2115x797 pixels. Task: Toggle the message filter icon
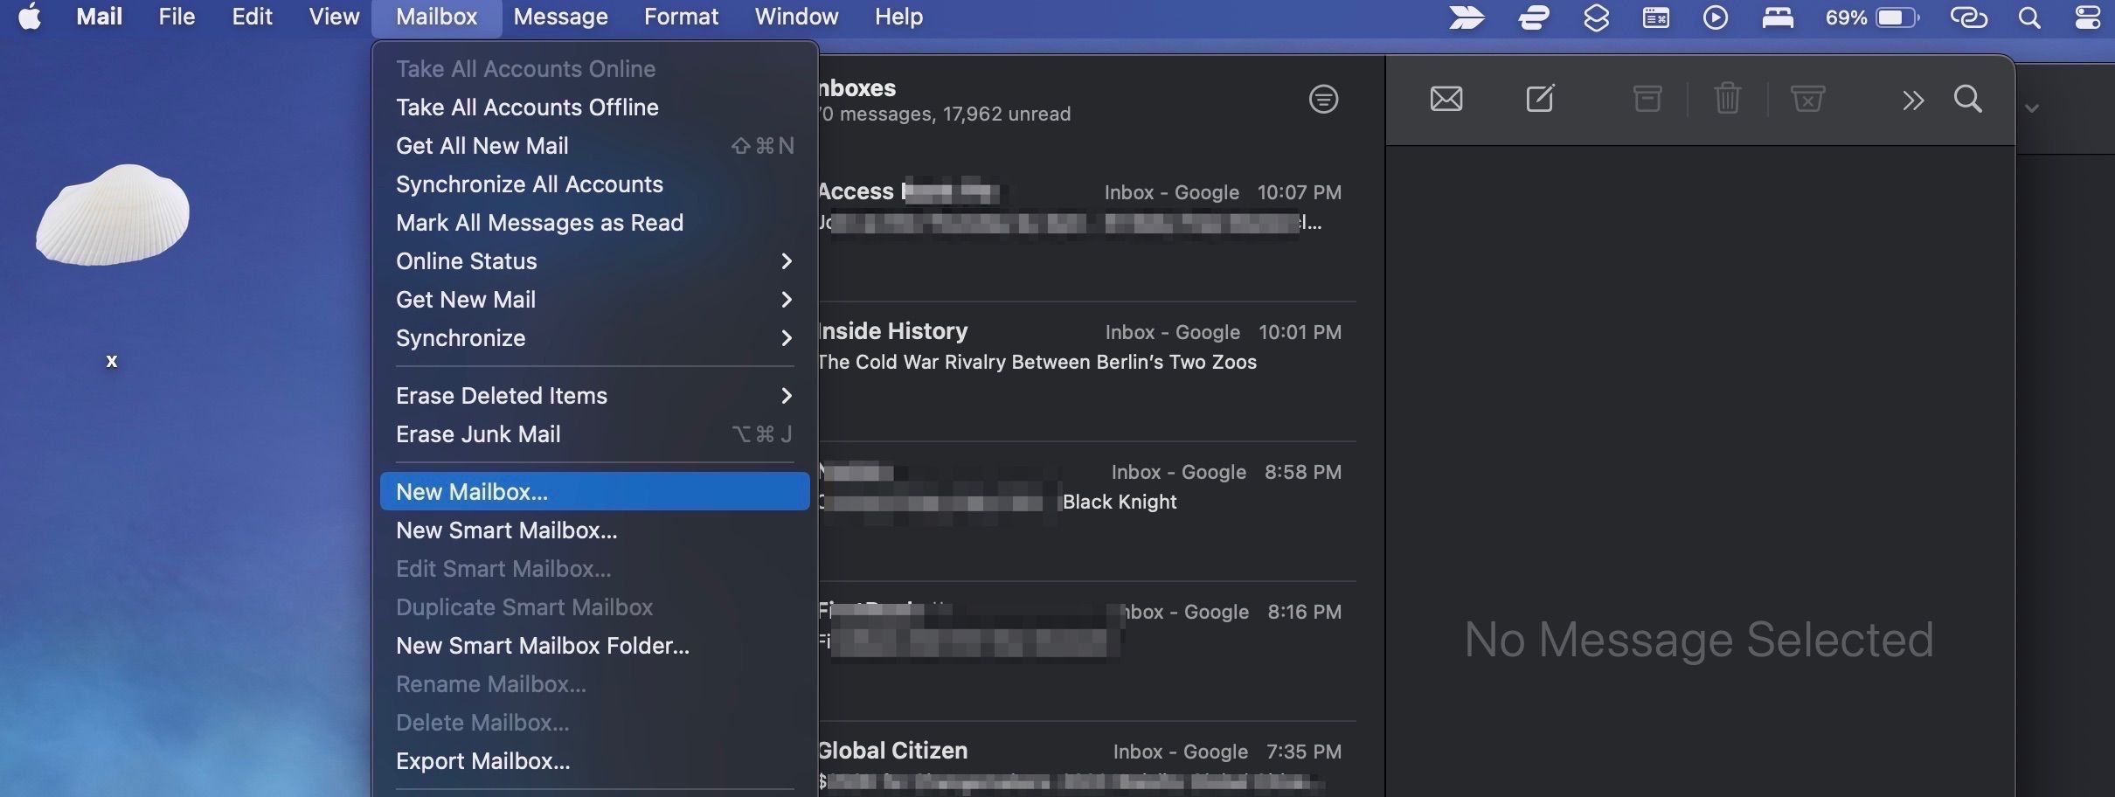(1323, 99)
